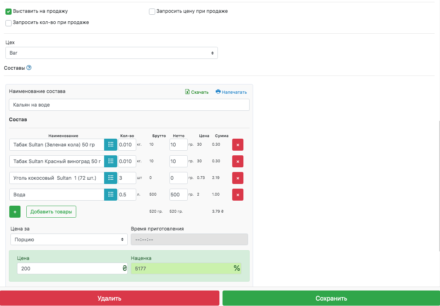Open product list for Табак Sultan Зеленая кола
This screenshot has height=306, width=440.
111,144
